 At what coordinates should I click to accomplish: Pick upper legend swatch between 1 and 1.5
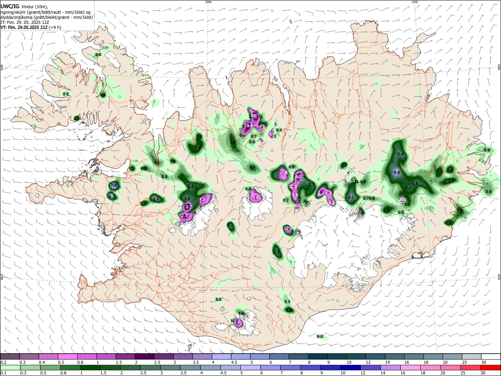(x=106, y=357)
